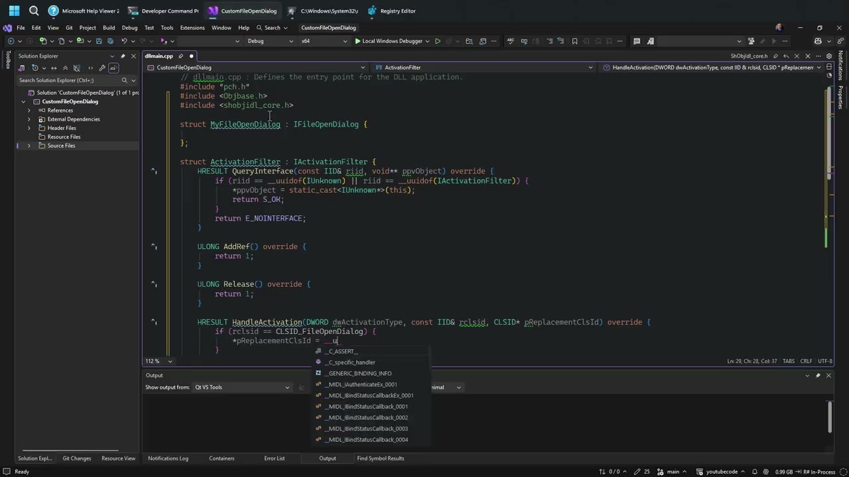Toggle Solution Explorer preview selected items button
Screen dimensions: 849x477
[113, 68]
